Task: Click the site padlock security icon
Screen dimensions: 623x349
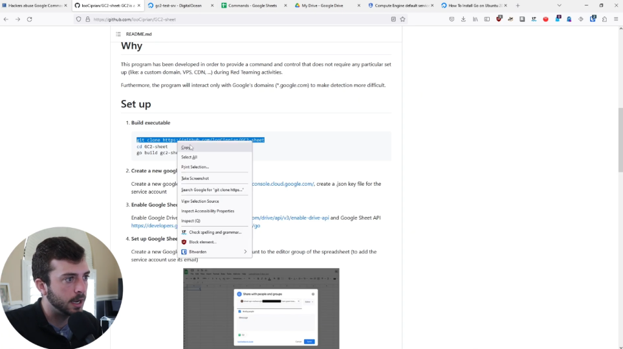Action: click(x=88, y=19)
